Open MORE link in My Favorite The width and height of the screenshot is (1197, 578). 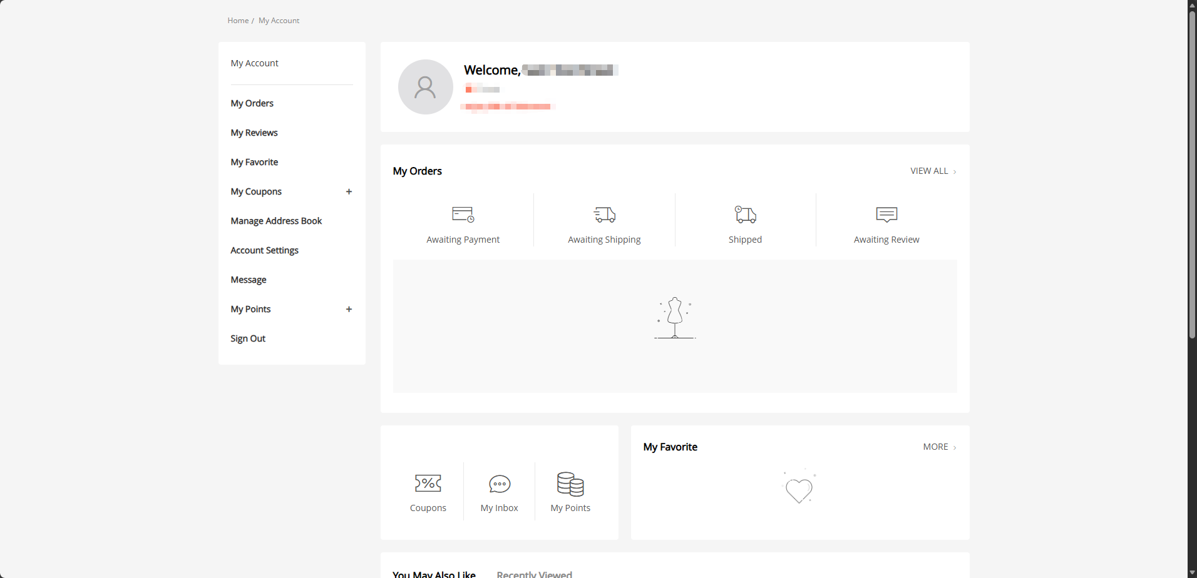point(939,447)
